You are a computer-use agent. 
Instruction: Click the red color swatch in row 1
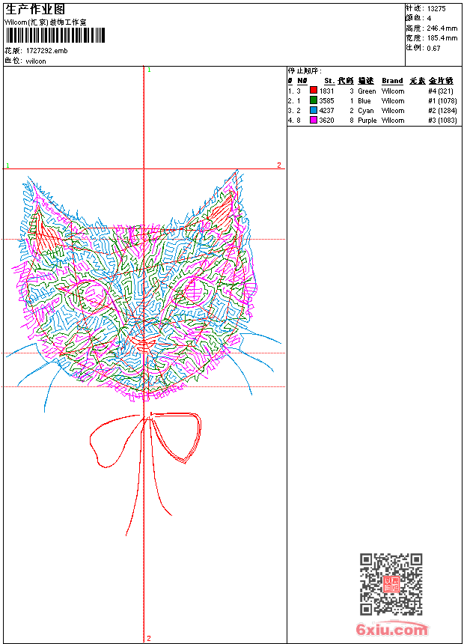(314, 91)
